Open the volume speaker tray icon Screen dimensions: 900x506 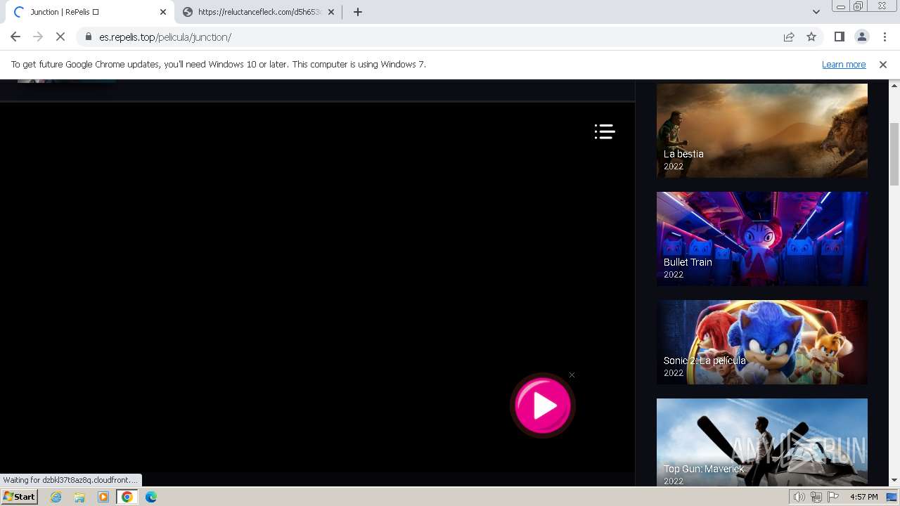(799, 497)
